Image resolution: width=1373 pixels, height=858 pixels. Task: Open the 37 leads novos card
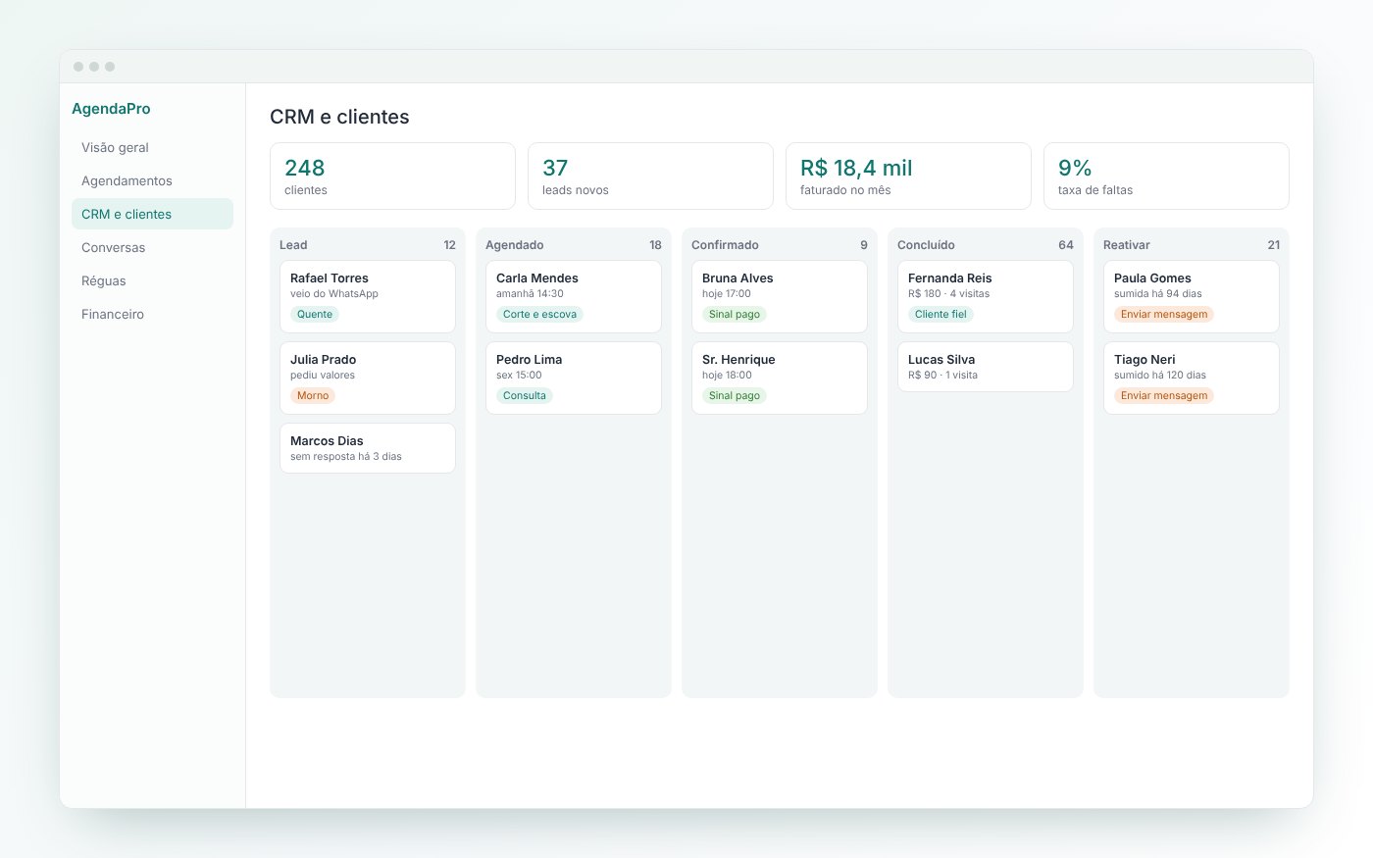pyautogui.click(x=650, y=176)
